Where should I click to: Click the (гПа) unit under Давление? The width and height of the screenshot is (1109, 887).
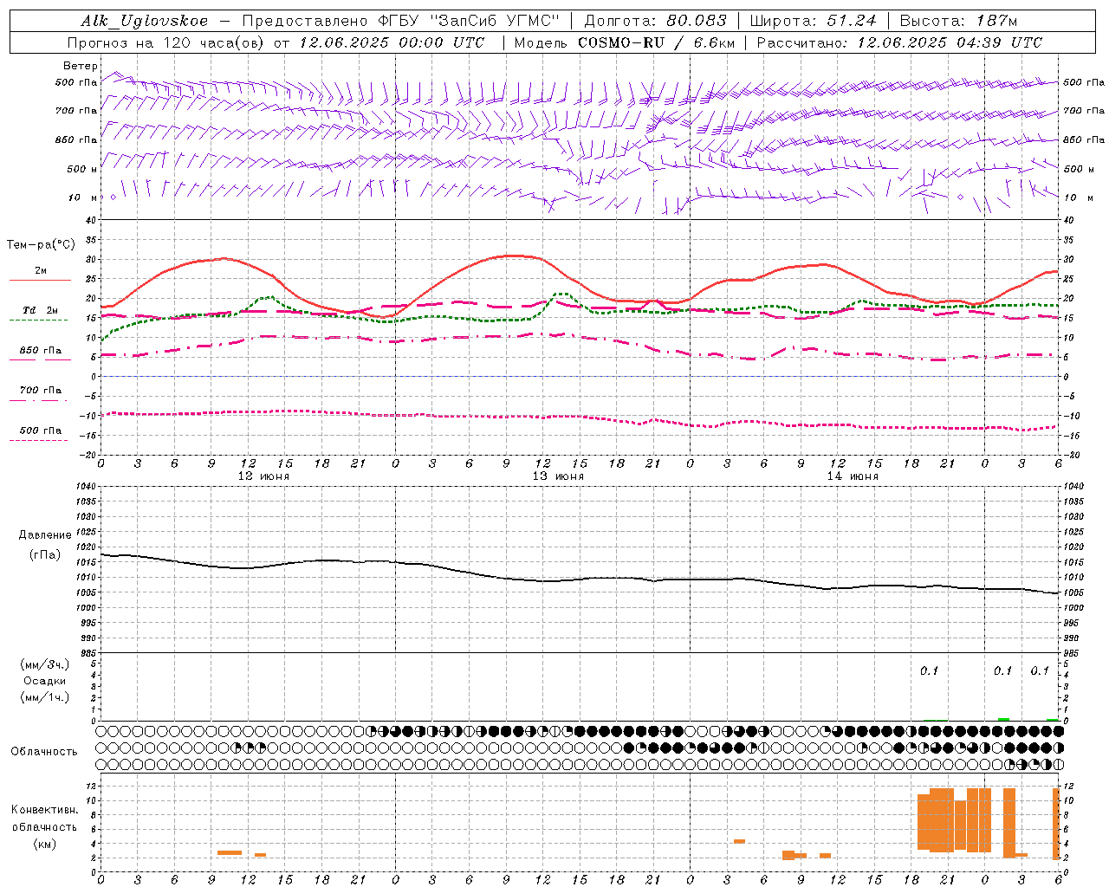[45, 554]
